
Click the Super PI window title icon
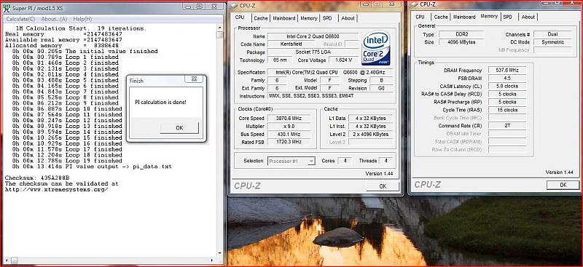7,8
